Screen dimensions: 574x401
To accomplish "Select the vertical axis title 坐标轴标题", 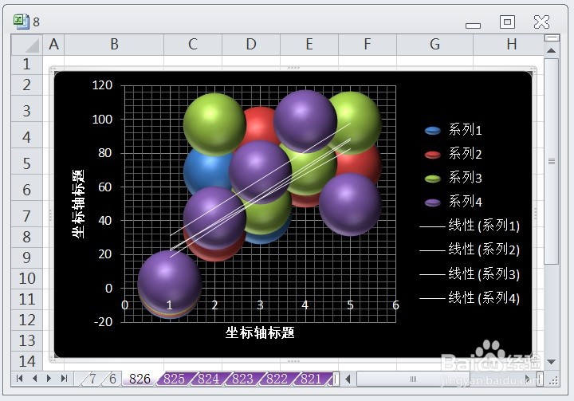I will (x=78, y=203).
